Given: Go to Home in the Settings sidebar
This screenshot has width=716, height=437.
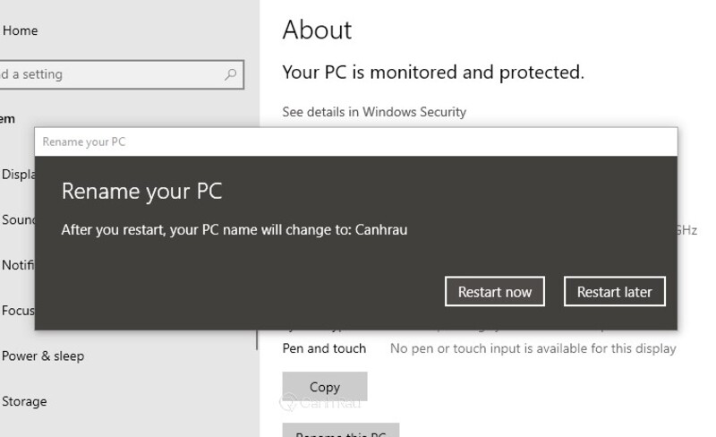Looking at the screenshot, I should 20,30.
